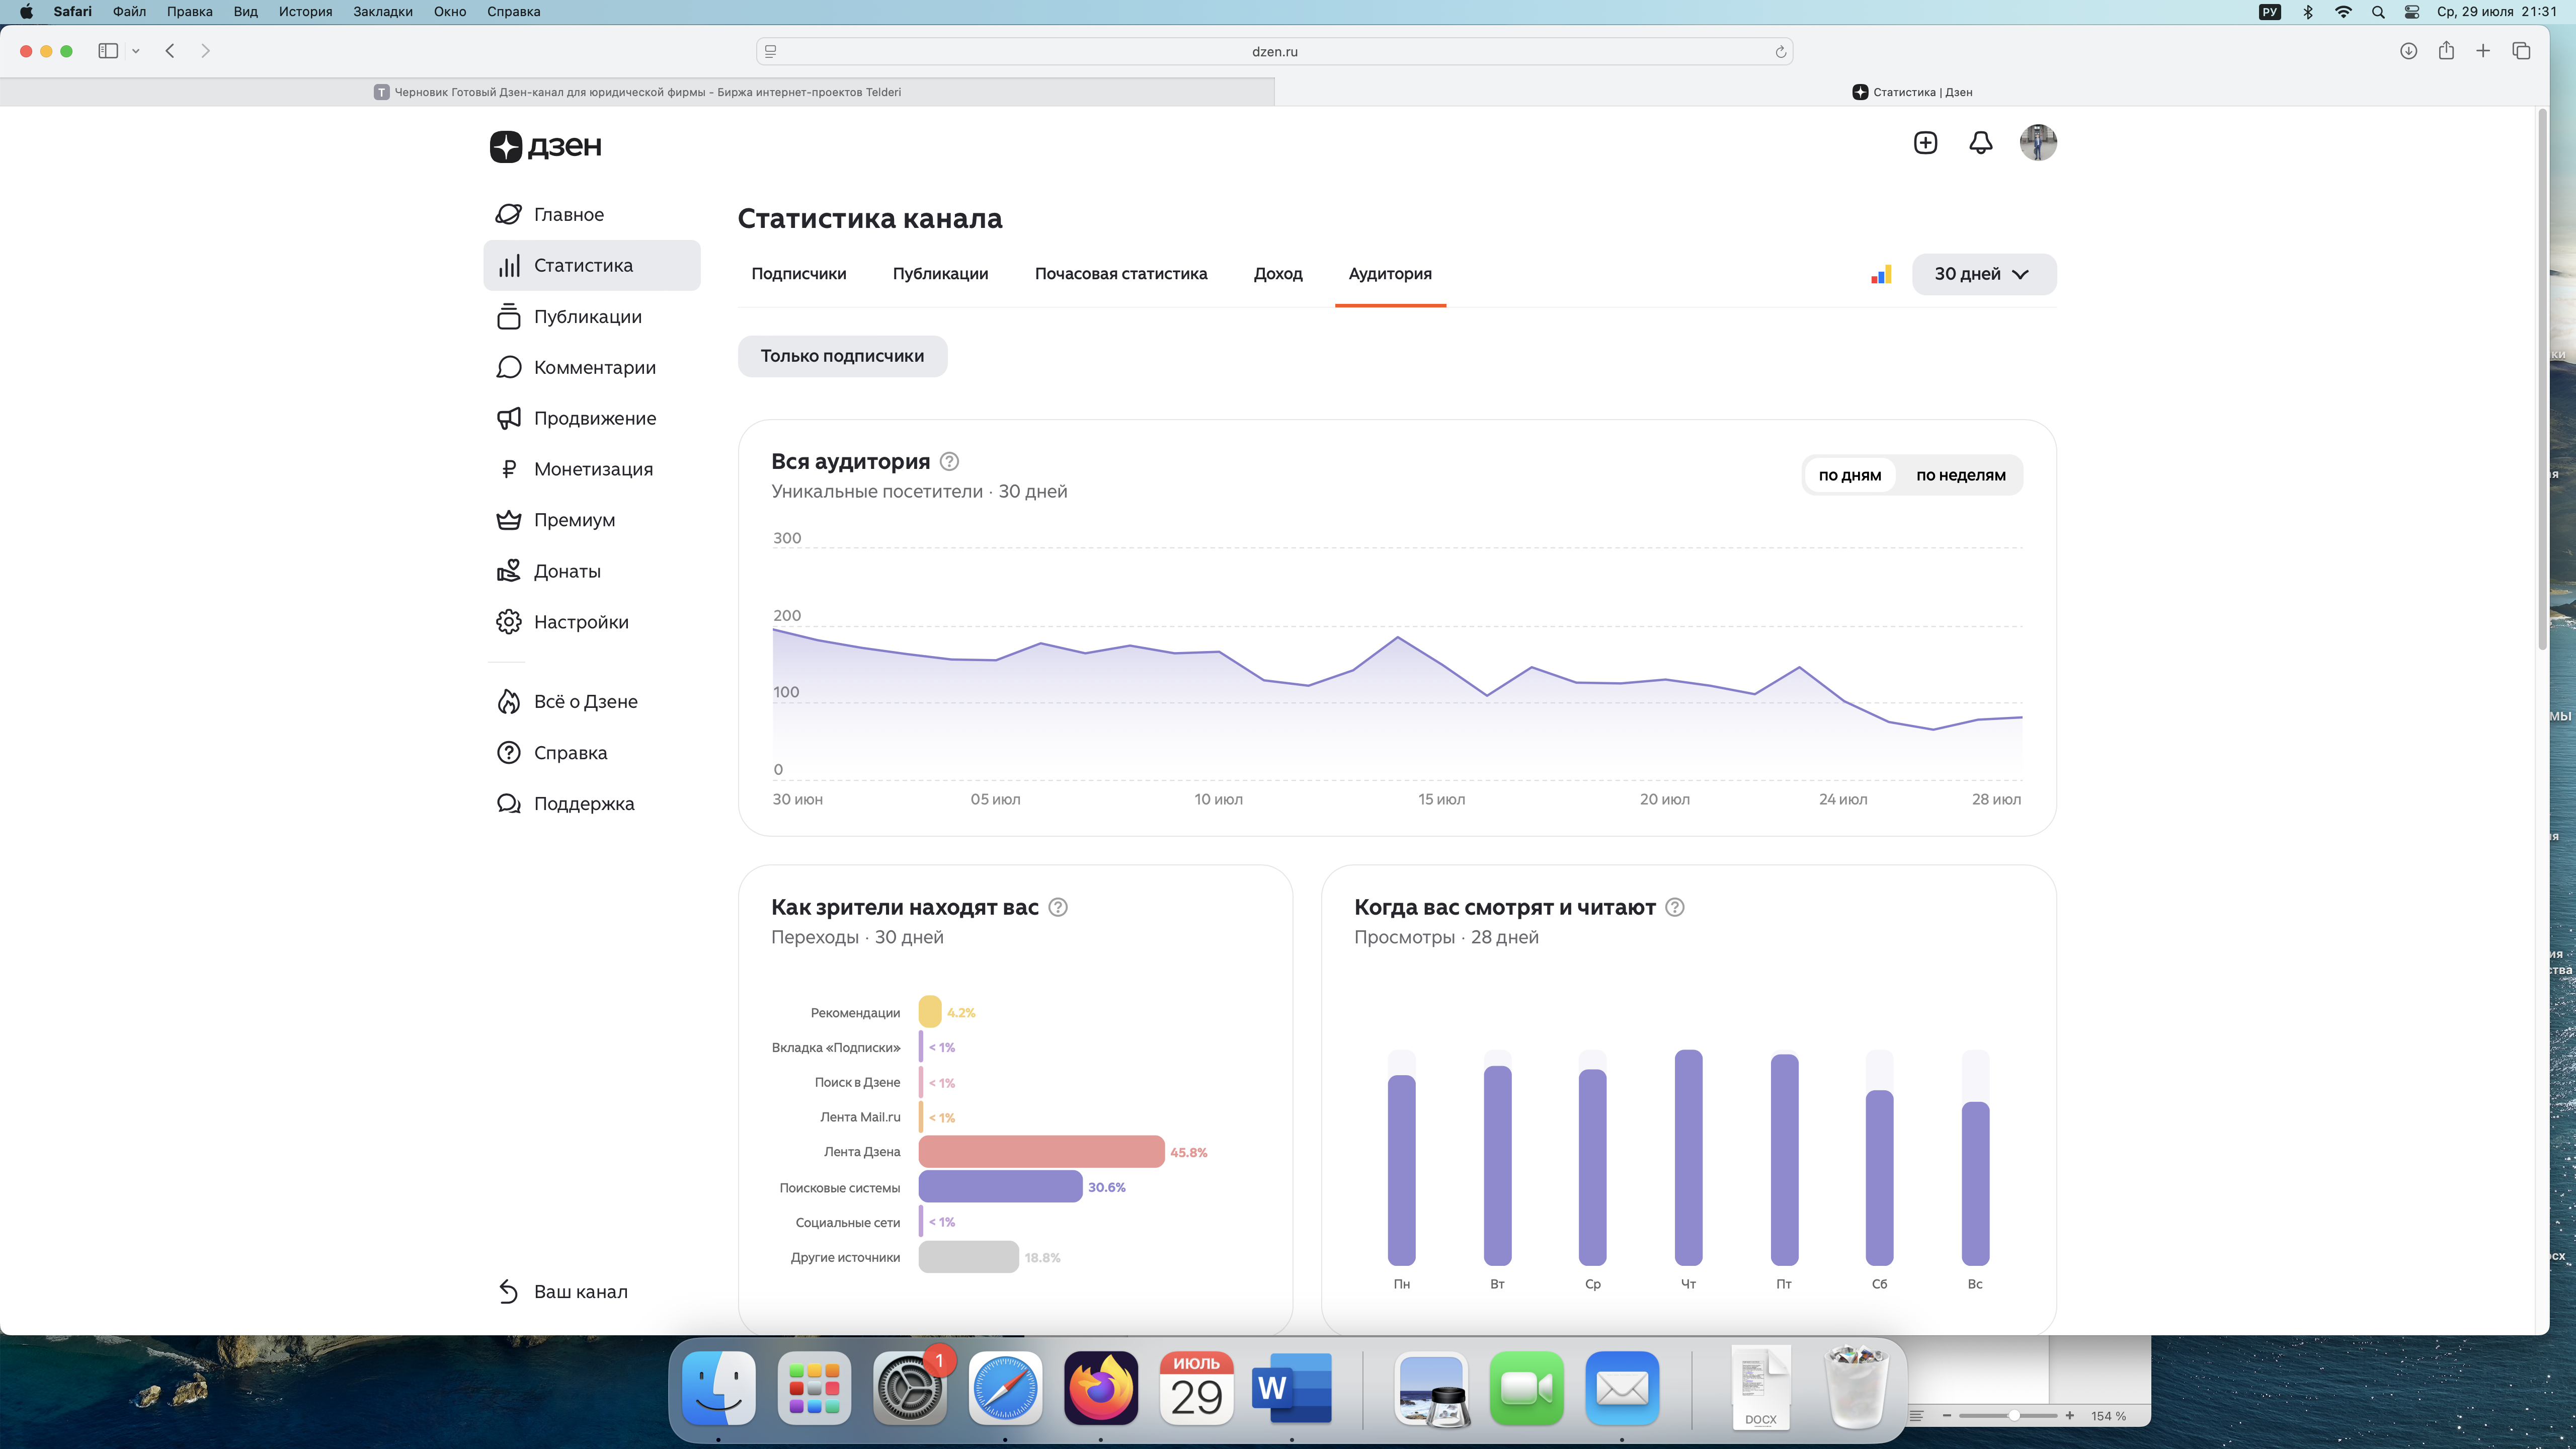Image resolution: width=2576 pixels, height=1449 pixels.
Task: Click the Вс weekday bar
Action: 1975,1184
